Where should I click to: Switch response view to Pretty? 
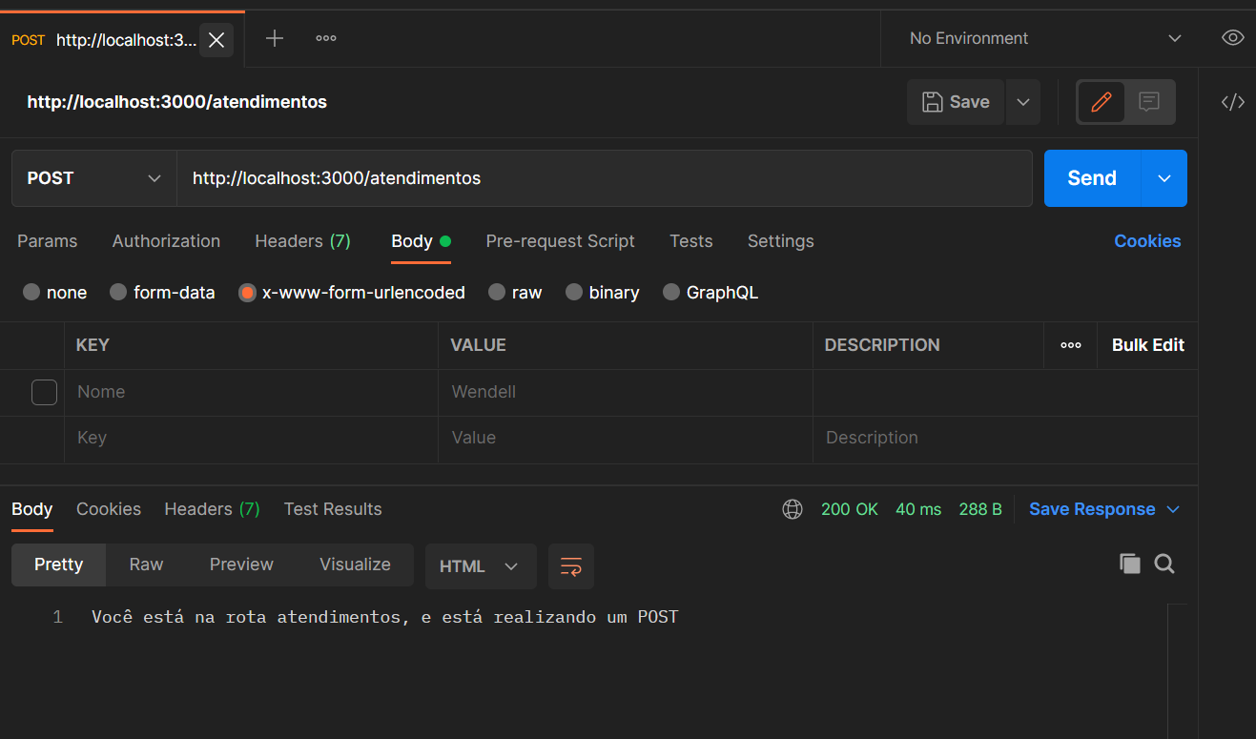coord(59,565)
